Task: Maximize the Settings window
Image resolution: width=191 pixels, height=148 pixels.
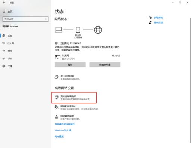Action: 180,3
